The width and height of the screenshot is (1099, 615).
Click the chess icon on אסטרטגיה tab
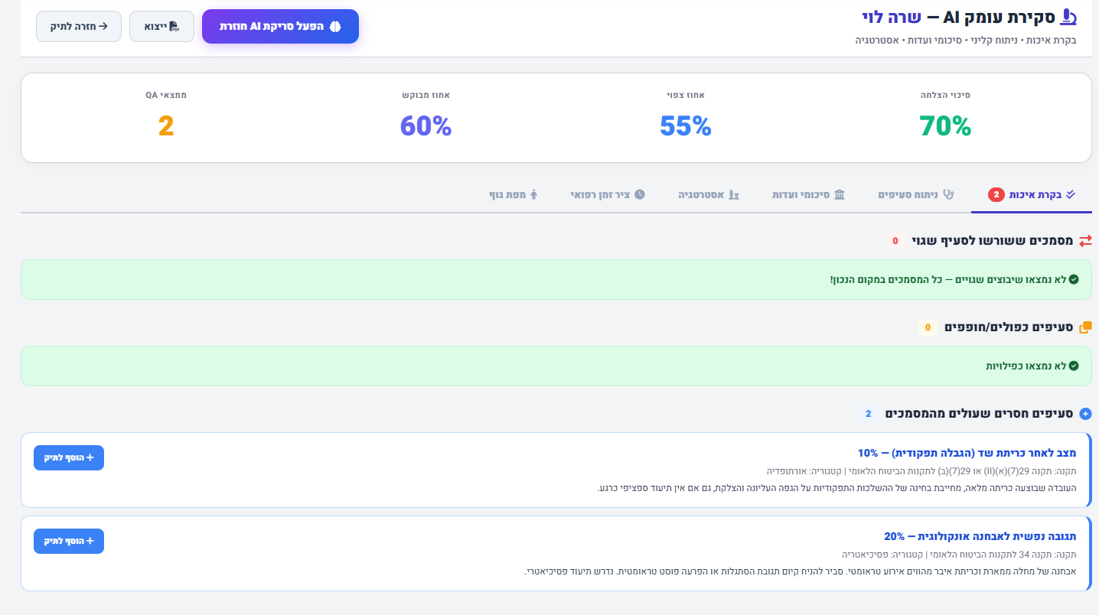tap(732, 194)
